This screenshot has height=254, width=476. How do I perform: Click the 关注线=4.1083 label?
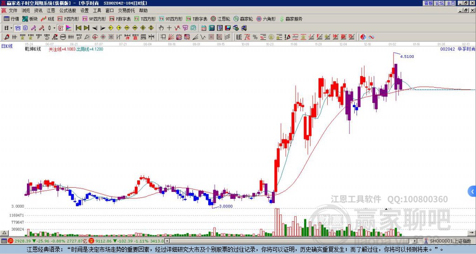coord(62,49)
